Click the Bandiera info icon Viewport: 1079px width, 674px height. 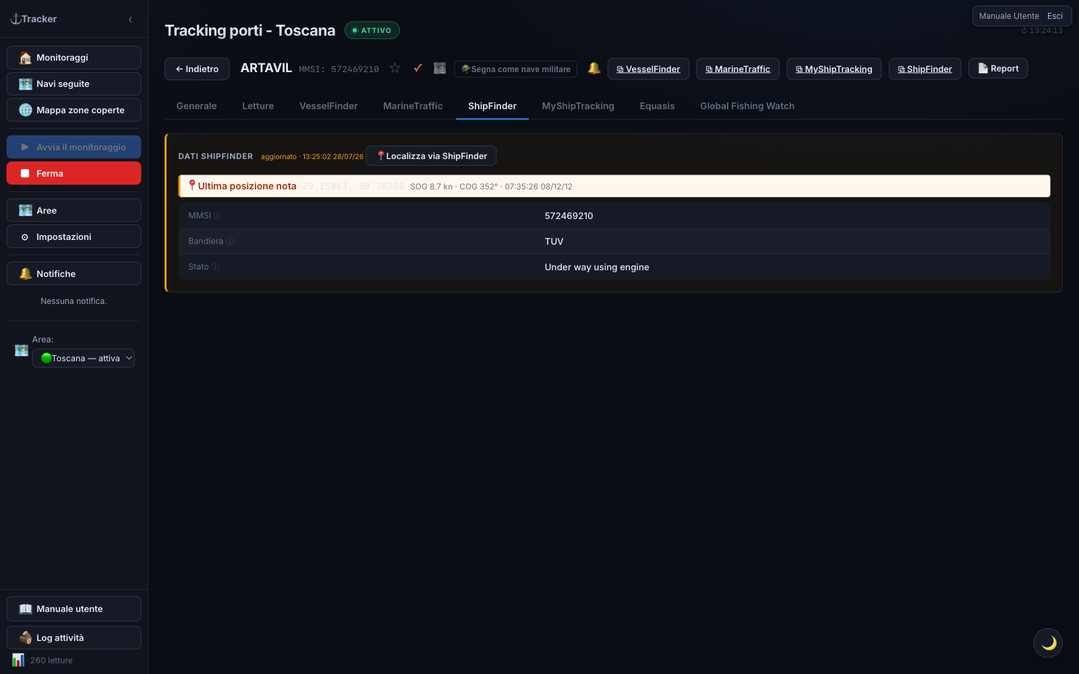click(x=230, y=241)
